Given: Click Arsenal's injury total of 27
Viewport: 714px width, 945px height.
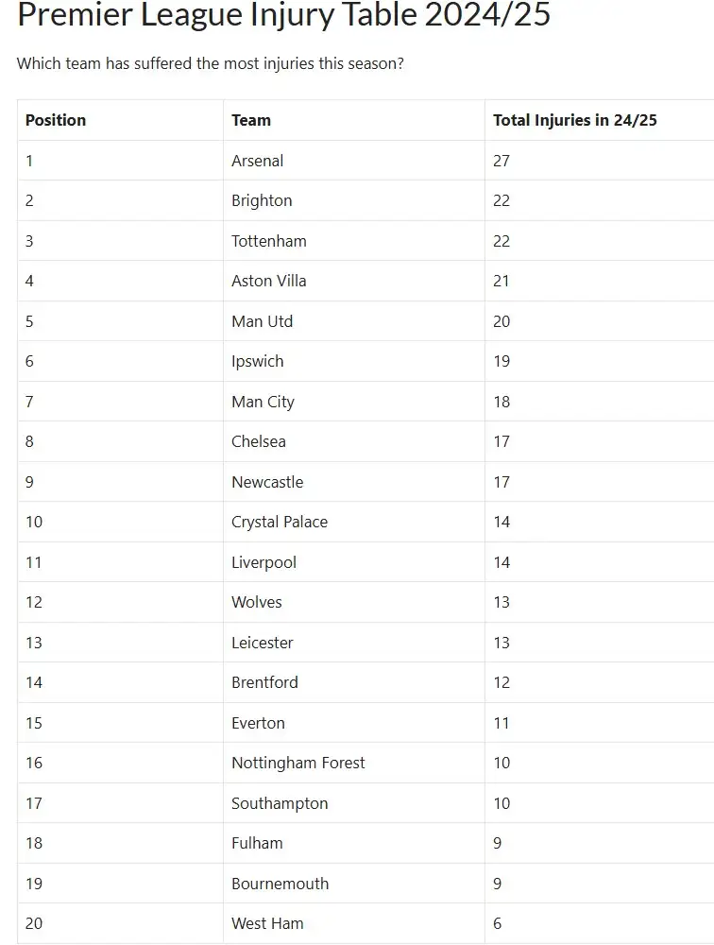Looking at the screenshot, I should pos(501,161).
